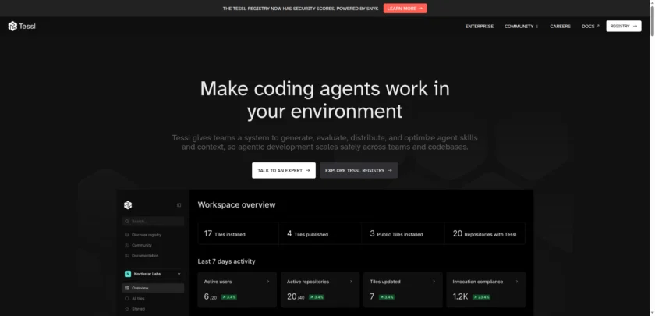This screenshot has height=316, width=655.
Task: Collapse the dashboard sidebar panel icon
Action: click(x=179, y=205)
